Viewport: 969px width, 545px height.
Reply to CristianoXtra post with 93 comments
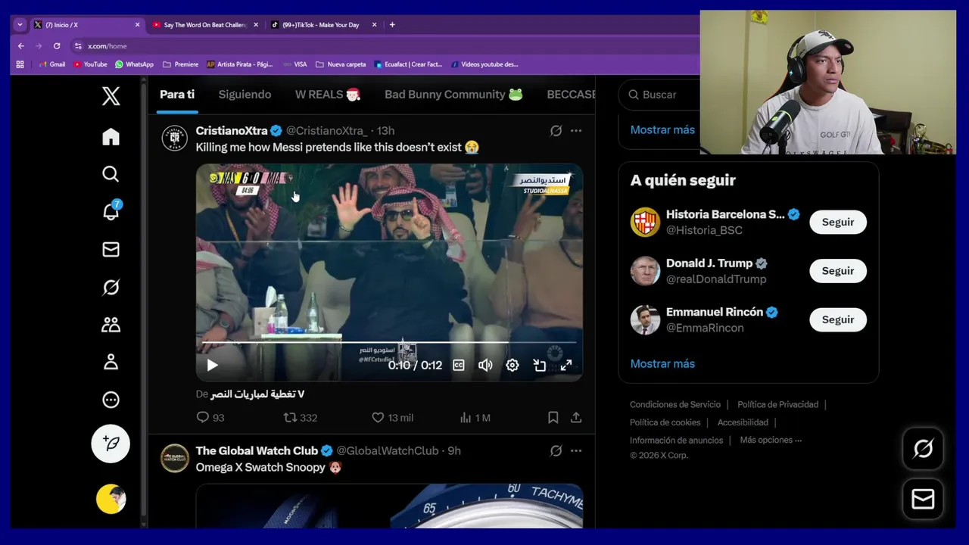[210, 418]
